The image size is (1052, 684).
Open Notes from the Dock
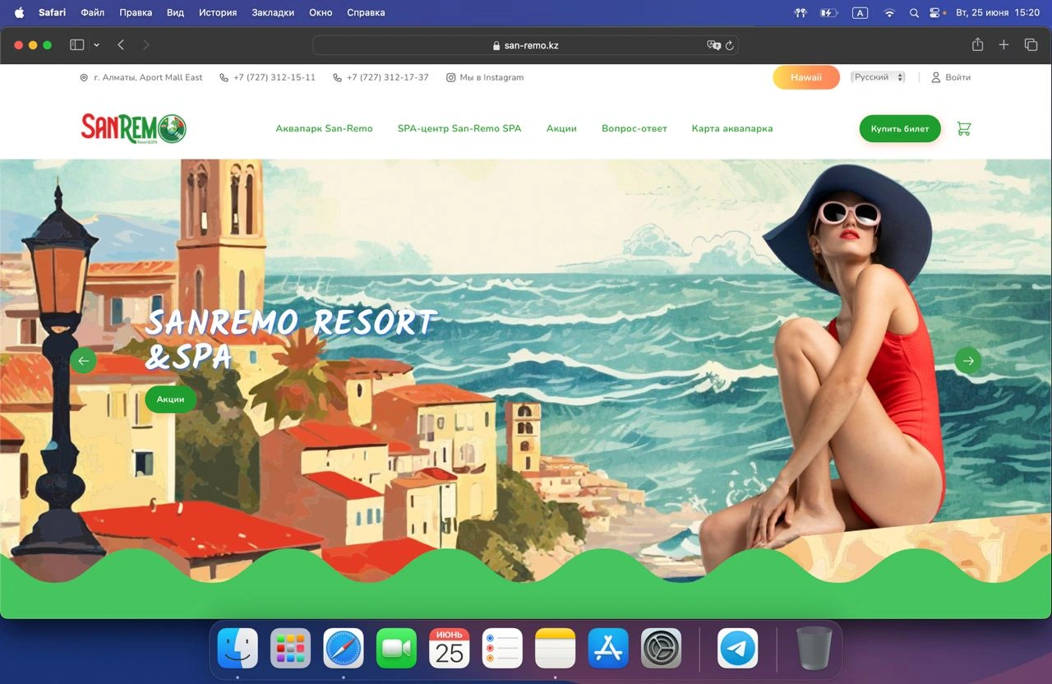556,649
